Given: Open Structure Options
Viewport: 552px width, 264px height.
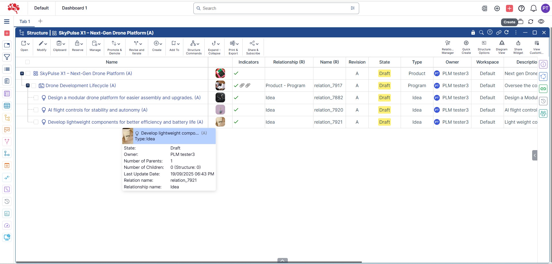Looking at the screenshot, I should tap(484, 47).
